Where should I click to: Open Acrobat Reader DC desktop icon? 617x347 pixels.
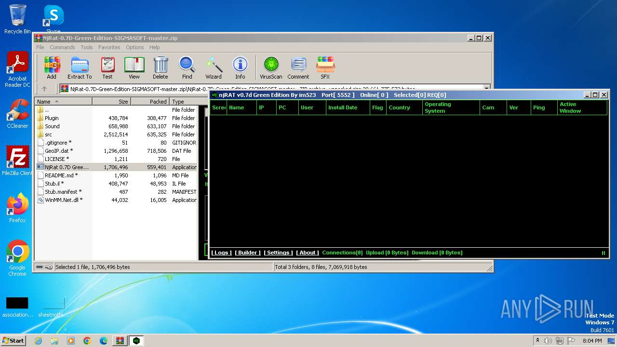coord(17,70)
